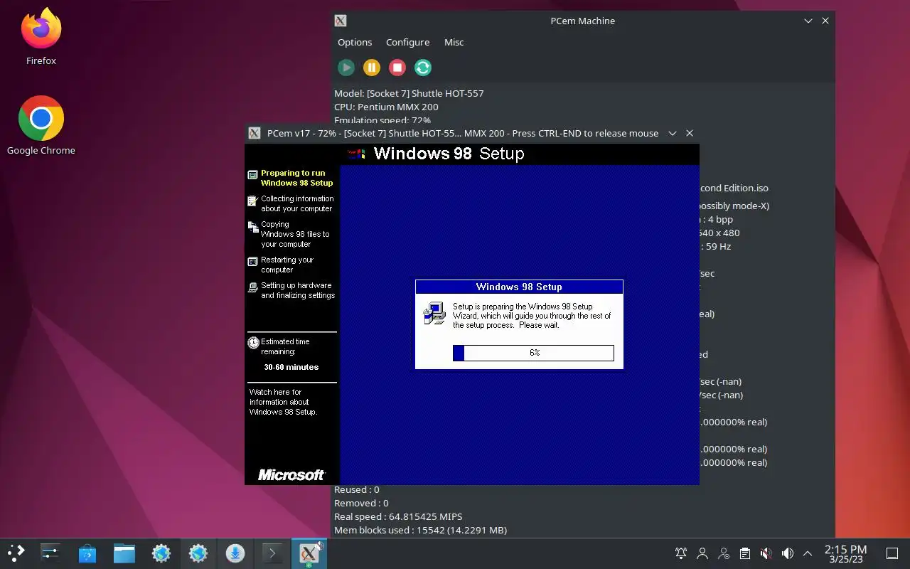Click the clock icon beside Estimated time remaining
Viewport: 910px width, 569px height.
pos(253,343)
